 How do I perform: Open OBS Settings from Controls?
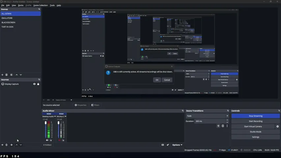256,137
